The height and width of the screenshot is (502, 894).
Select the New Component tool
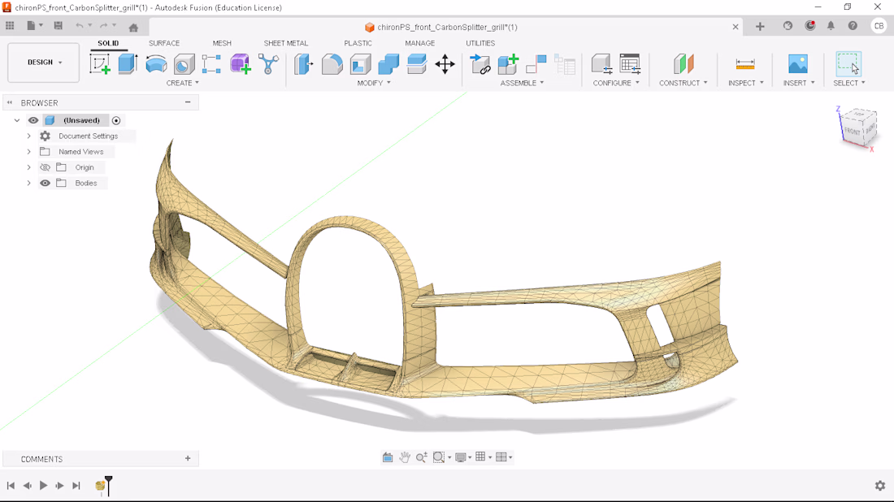pyautogui.click(x=508, y=64)
